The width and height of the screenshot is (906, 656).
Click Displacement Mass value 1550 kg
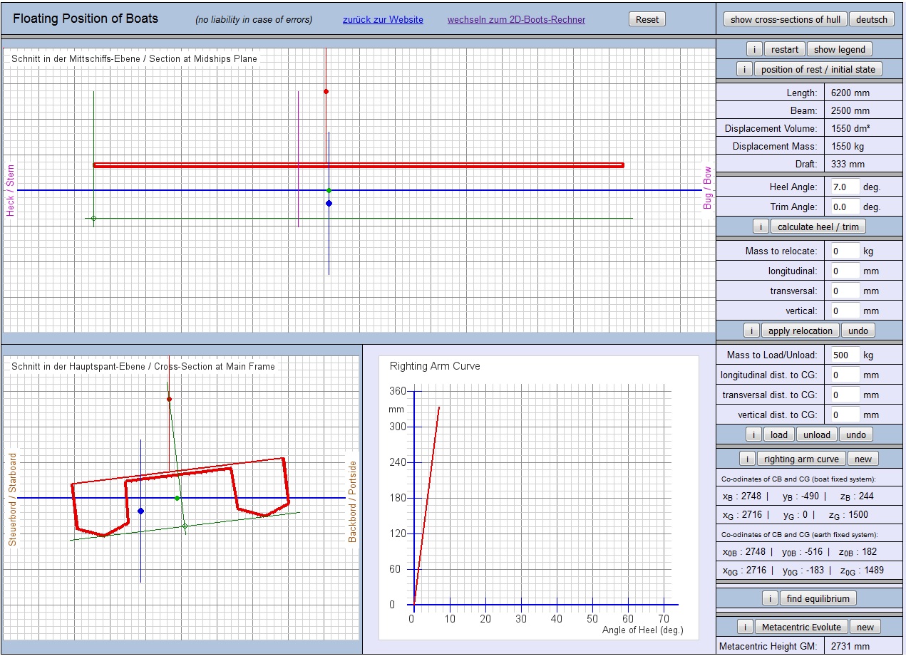pos(849,146)
